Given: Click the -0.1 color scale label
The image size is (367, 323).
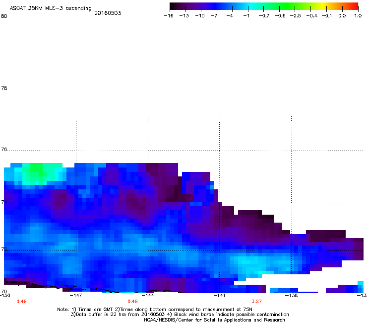Looking at the screenshot, I should [327, 16].
